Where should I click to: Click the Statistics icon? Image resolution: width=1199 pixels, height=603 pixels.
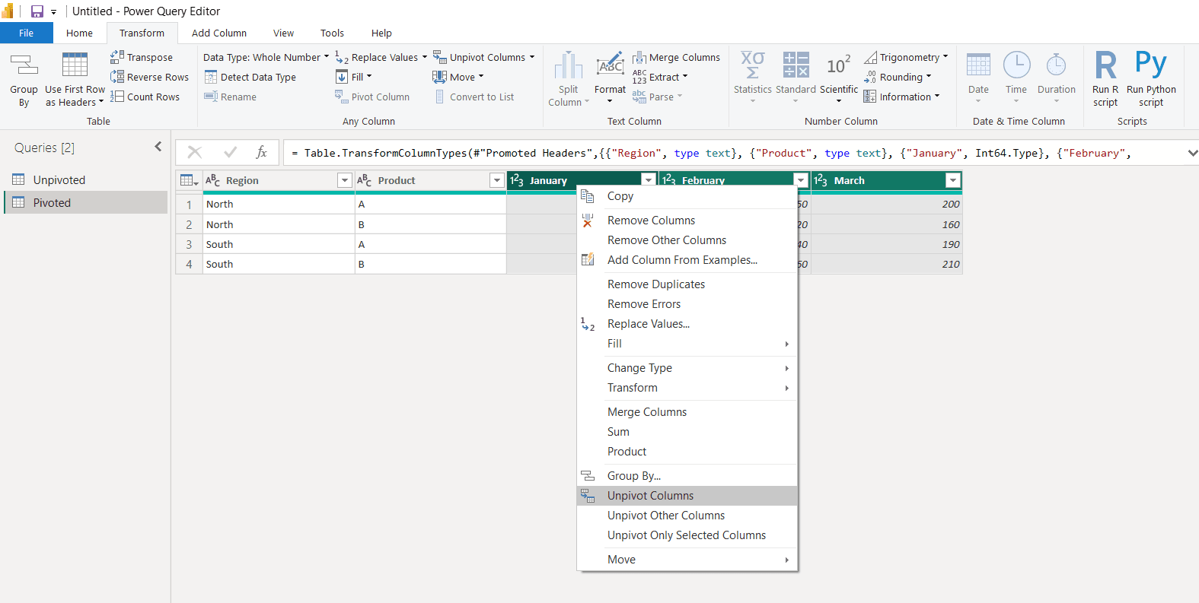coord(752,65)
